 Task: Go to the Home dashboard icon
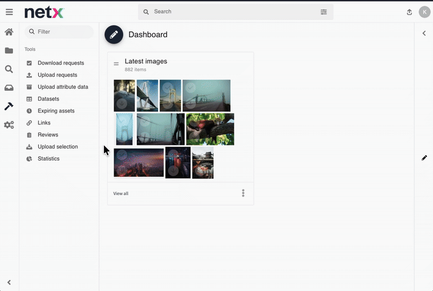[x=9, y=32]
